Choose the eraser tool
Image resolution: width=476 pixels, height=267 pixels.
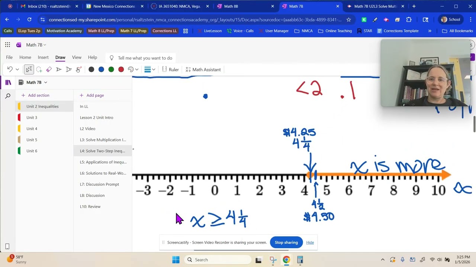(49, 69)
